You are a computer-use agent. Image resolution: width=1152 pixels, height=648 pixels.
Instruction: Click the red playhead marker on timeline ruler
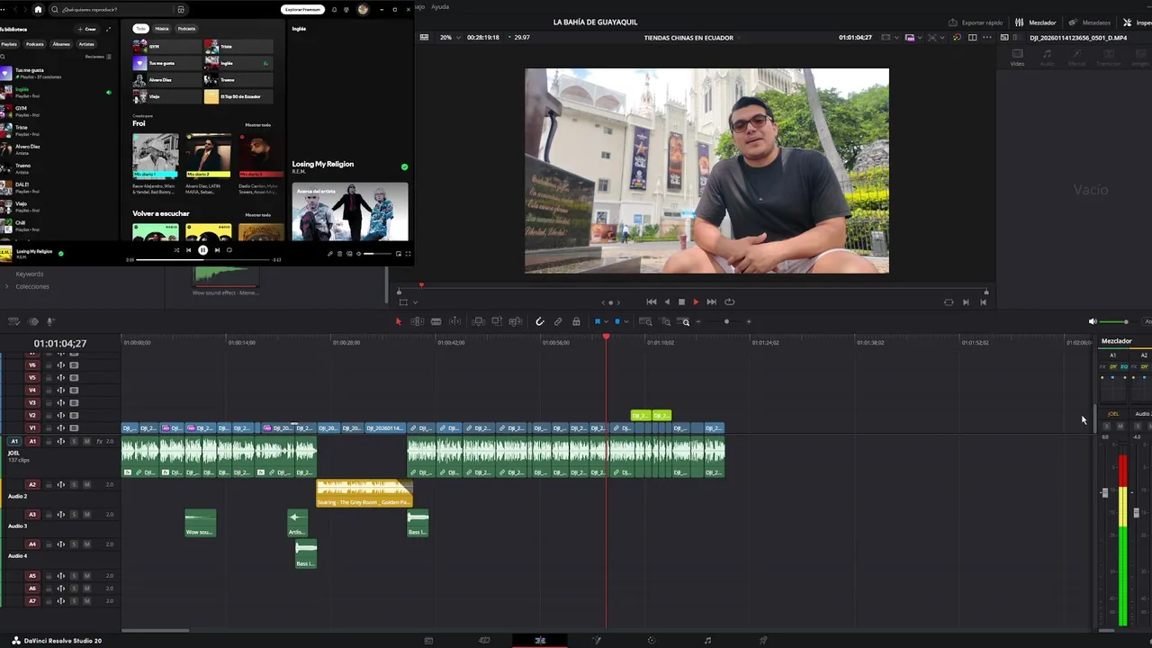pyautogui.click(x=606, y=337)
